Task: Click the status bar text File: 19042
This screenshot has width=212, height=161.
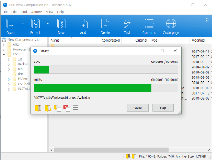Action: 148,156
